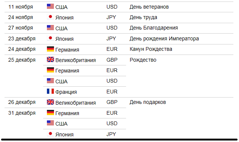Image resolution: width=239 pixels, height=142 pixels.
Task: Click the Japan flag in the 24 ноября row
Action: [x=50, y=17]
